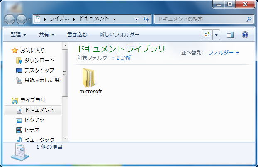The image size is (258, 167).
Task: Open address bar history dropdown
Action: point(136,19)
